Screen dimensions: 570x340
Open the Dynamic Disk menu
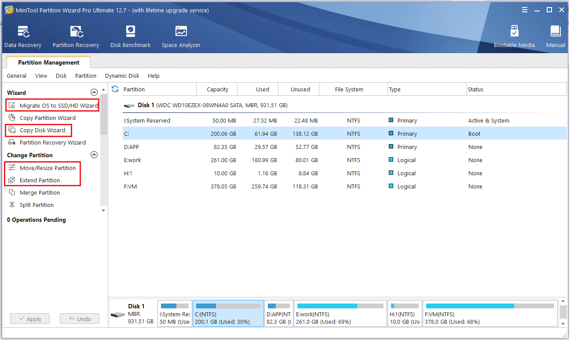click(122, 76)
